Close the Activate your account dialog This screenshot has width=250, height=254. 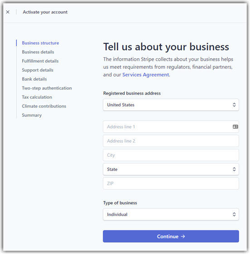(8, 12)
